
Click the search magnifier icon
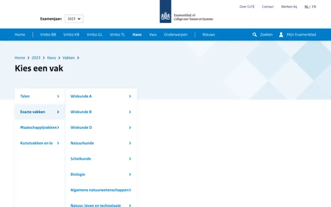click(x=255, y=35)
